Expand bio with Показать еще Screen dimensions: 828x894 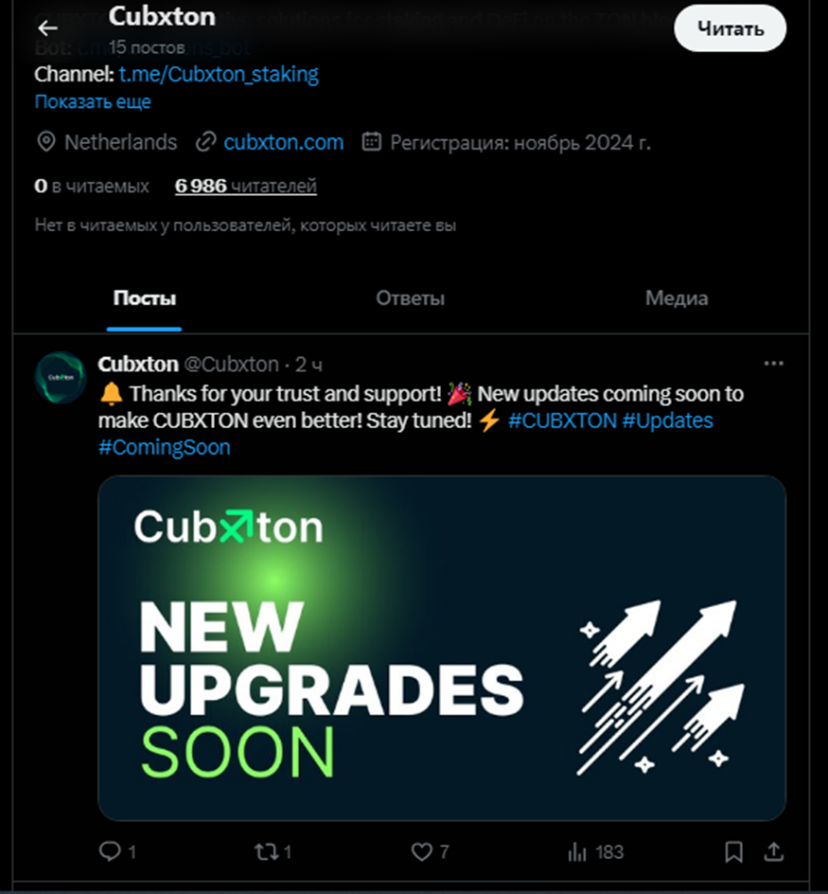point(93,101)
